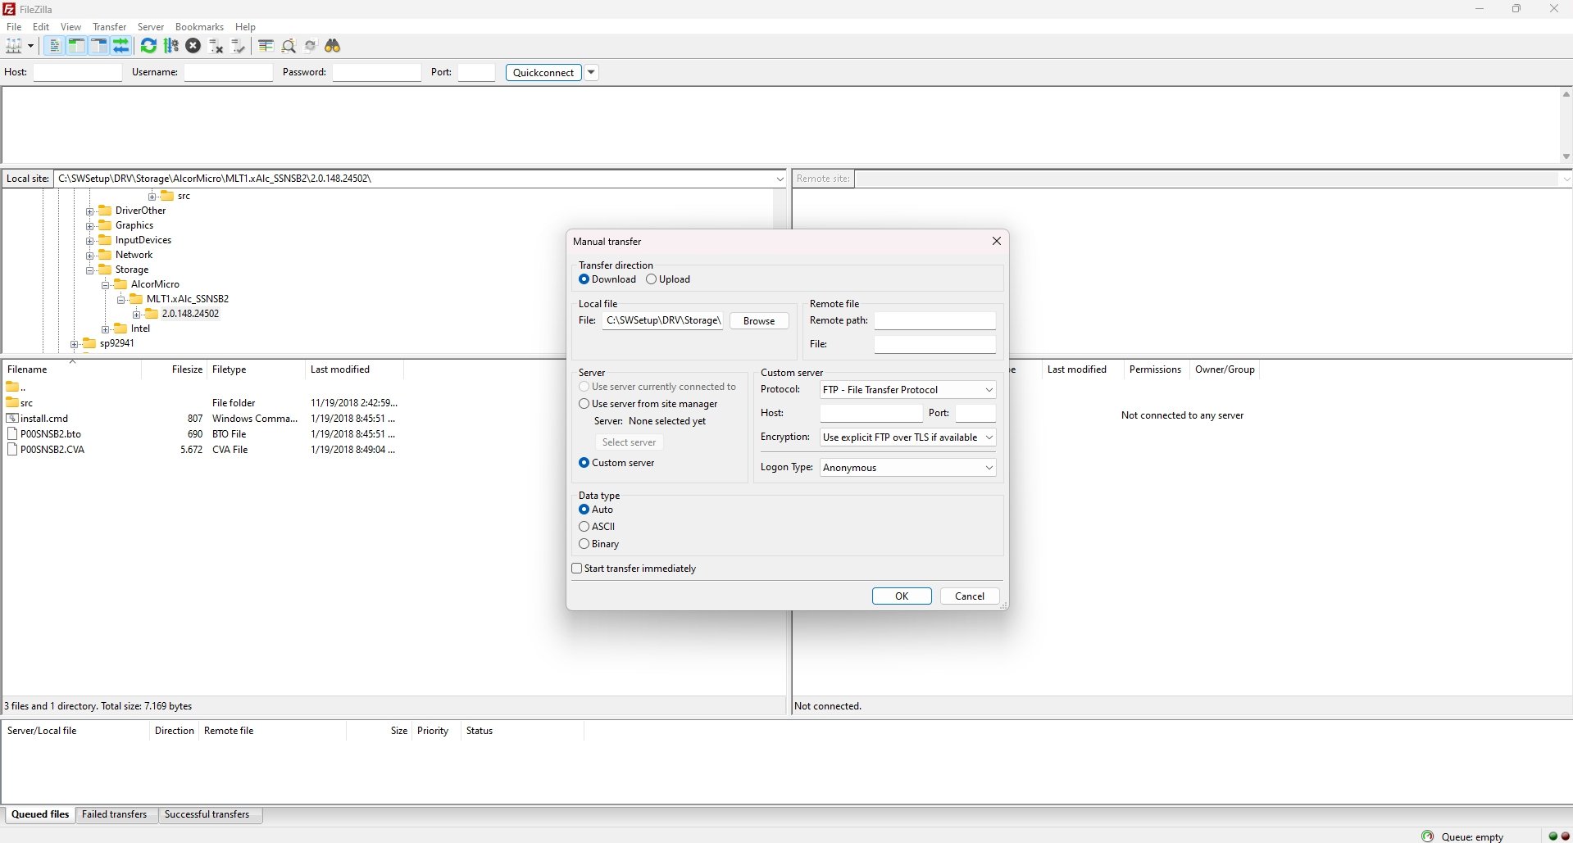Click message log scrollbar down arrow
Viewport: 1573px width, 843px height.
[x=1566, y=156]
